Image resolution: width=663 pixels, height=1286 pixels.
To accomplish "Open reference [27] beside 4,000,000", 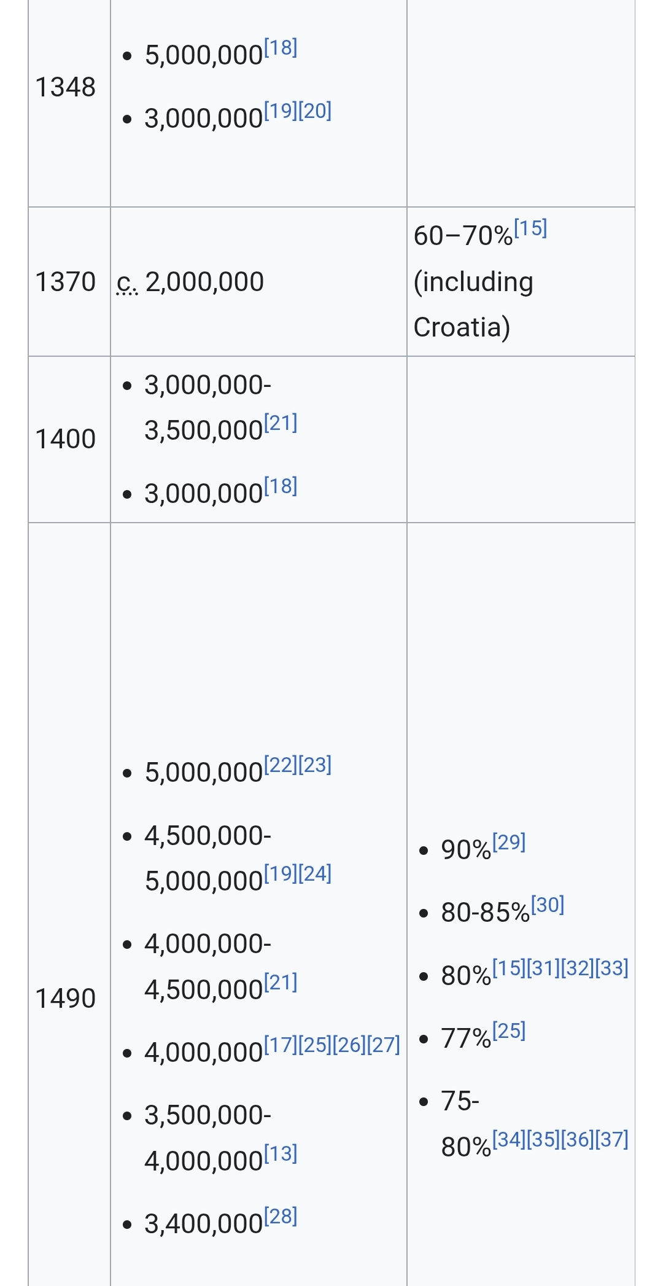I will tap(384, 1045).
